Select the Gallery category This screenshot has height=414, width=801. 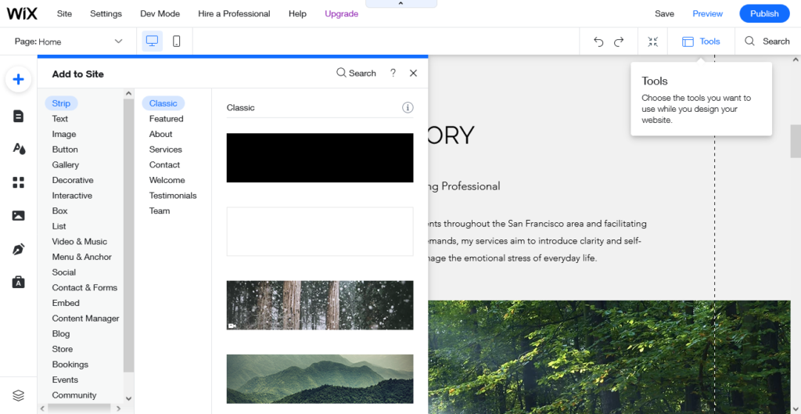point(66,164)
